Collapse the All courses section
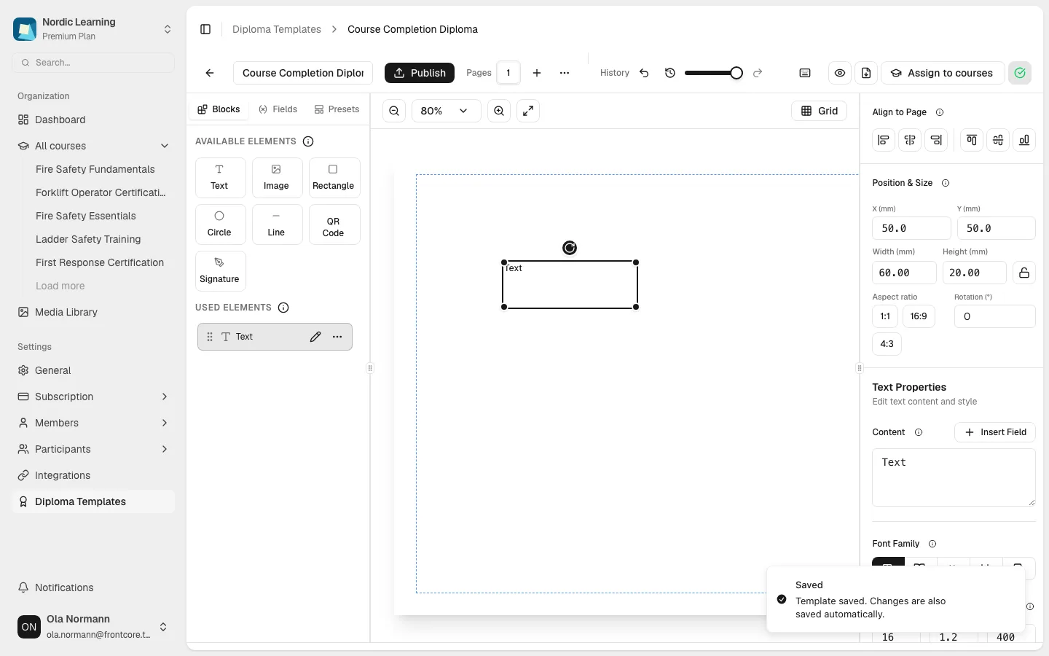Image resolution: width=1049 pixels, height=656 pixels. point(93,146)
